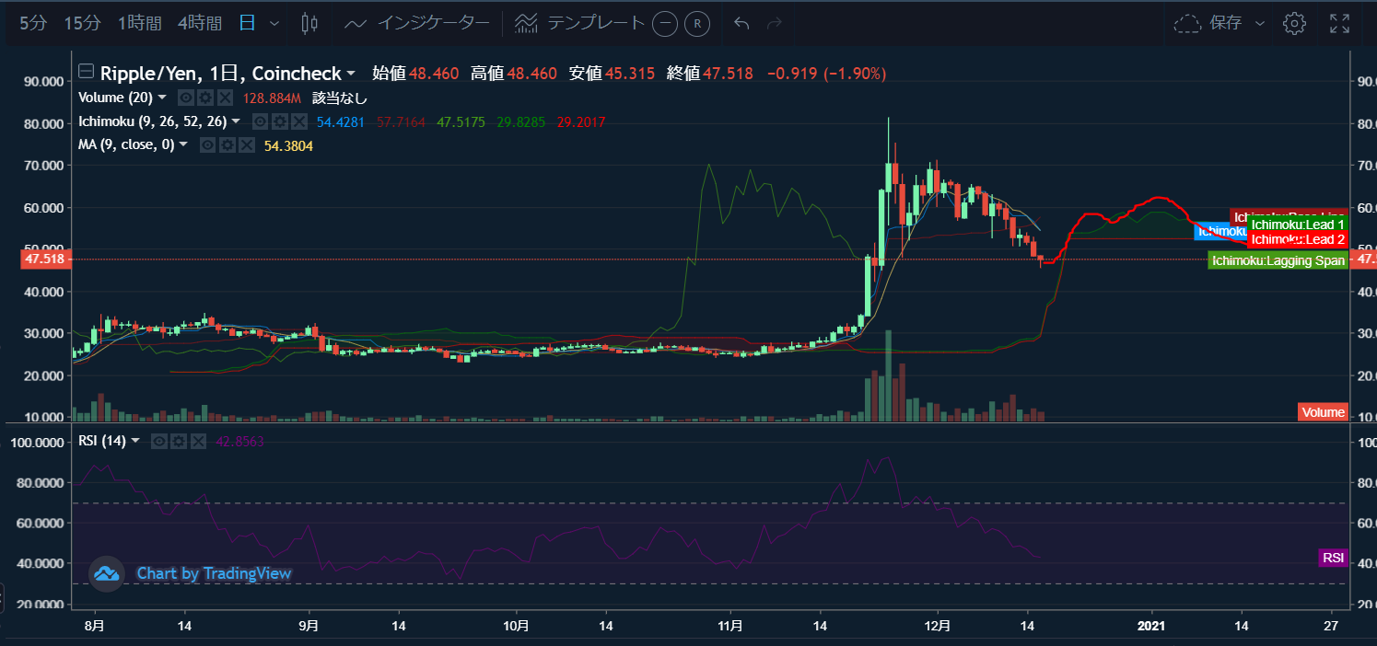Open settings for the Volume indicator
Screen dimensions: 1377x646
pyautogui.click(x=204, y=98)
